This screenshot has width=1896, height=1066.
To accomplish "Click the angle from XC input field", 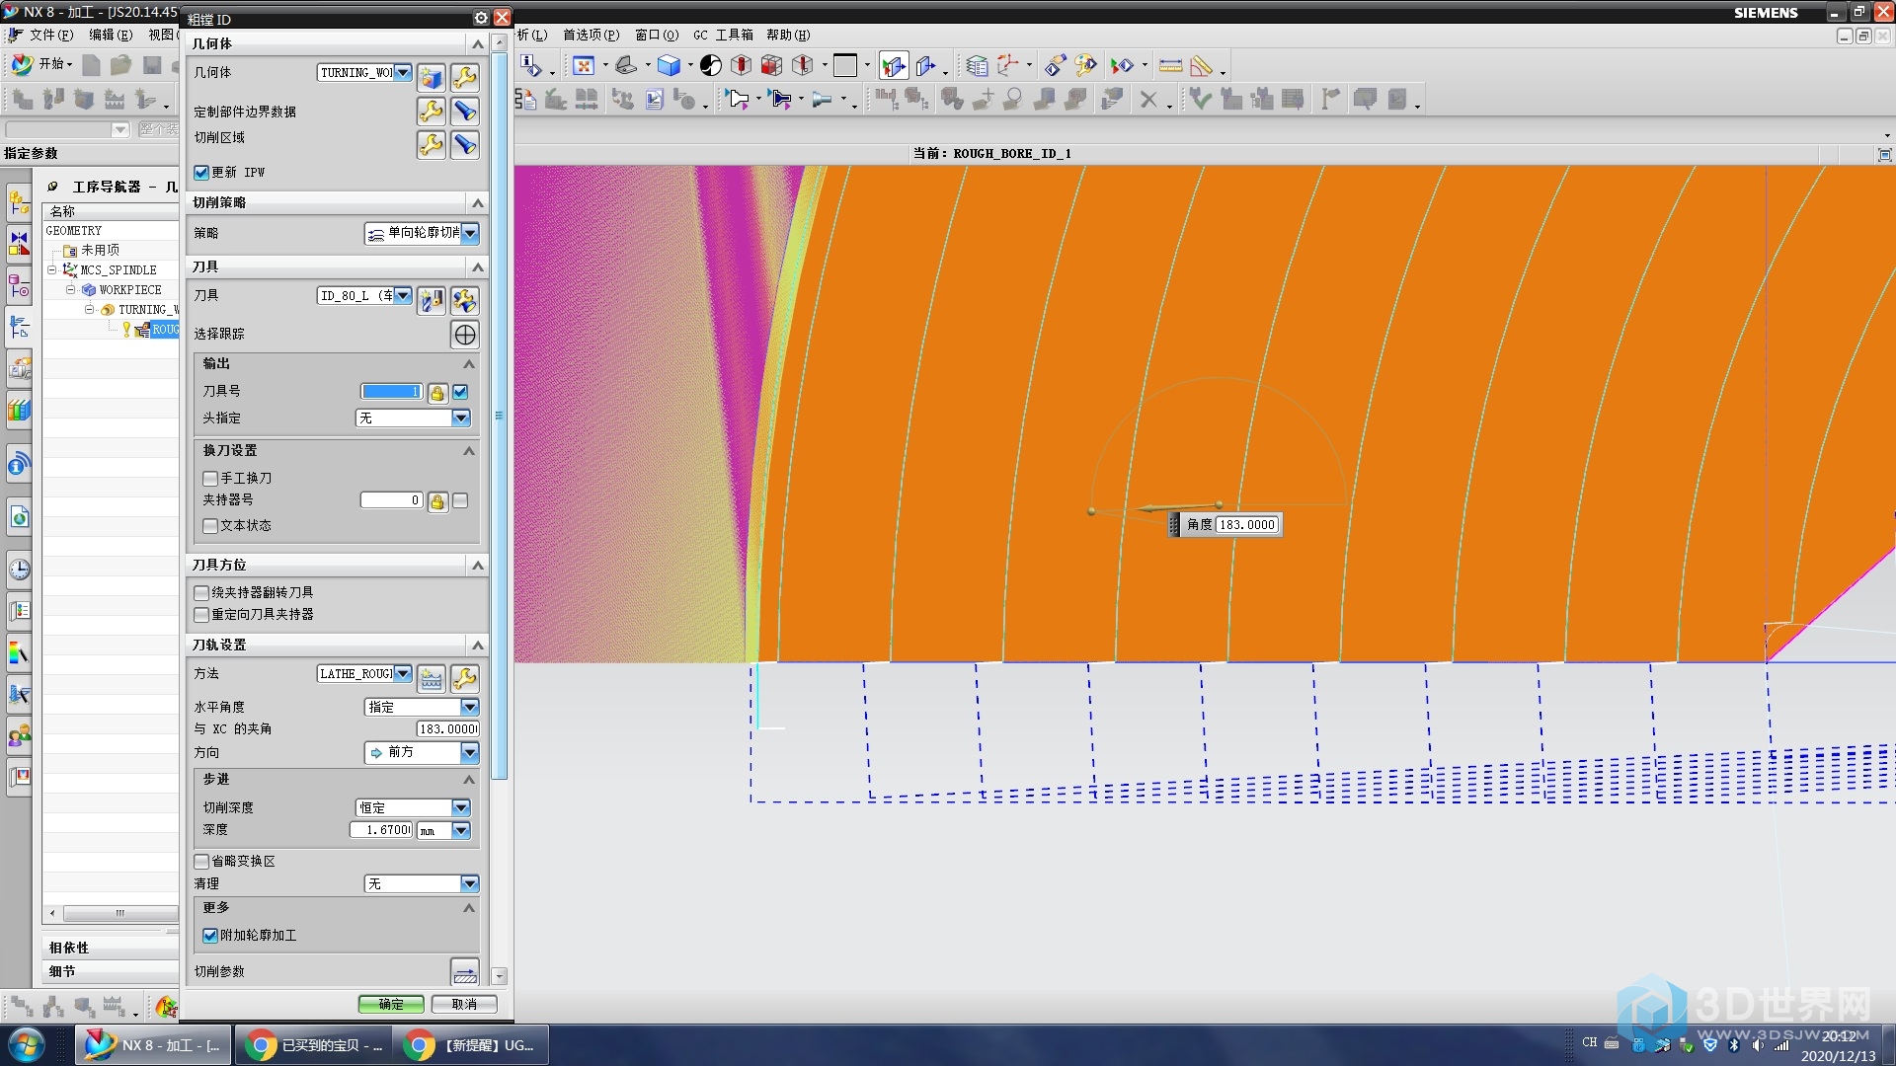I will pyautogui.click(x=447, y=729).
